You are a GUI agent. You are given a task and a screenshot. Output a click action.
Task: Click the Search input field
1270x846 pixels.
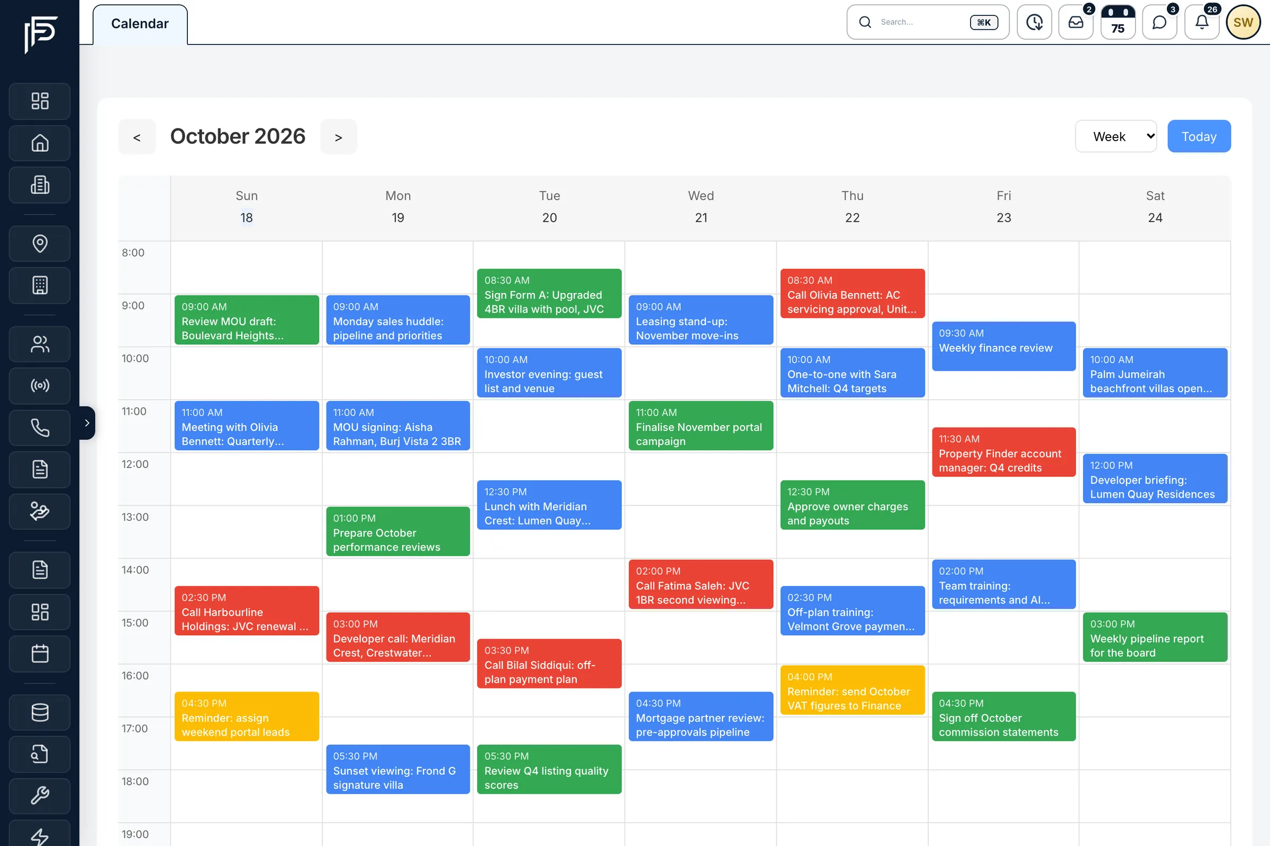click(928, 22)
